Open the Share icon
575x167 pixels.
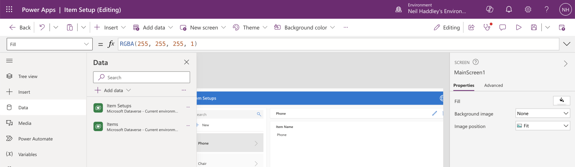tap(471, 27)
